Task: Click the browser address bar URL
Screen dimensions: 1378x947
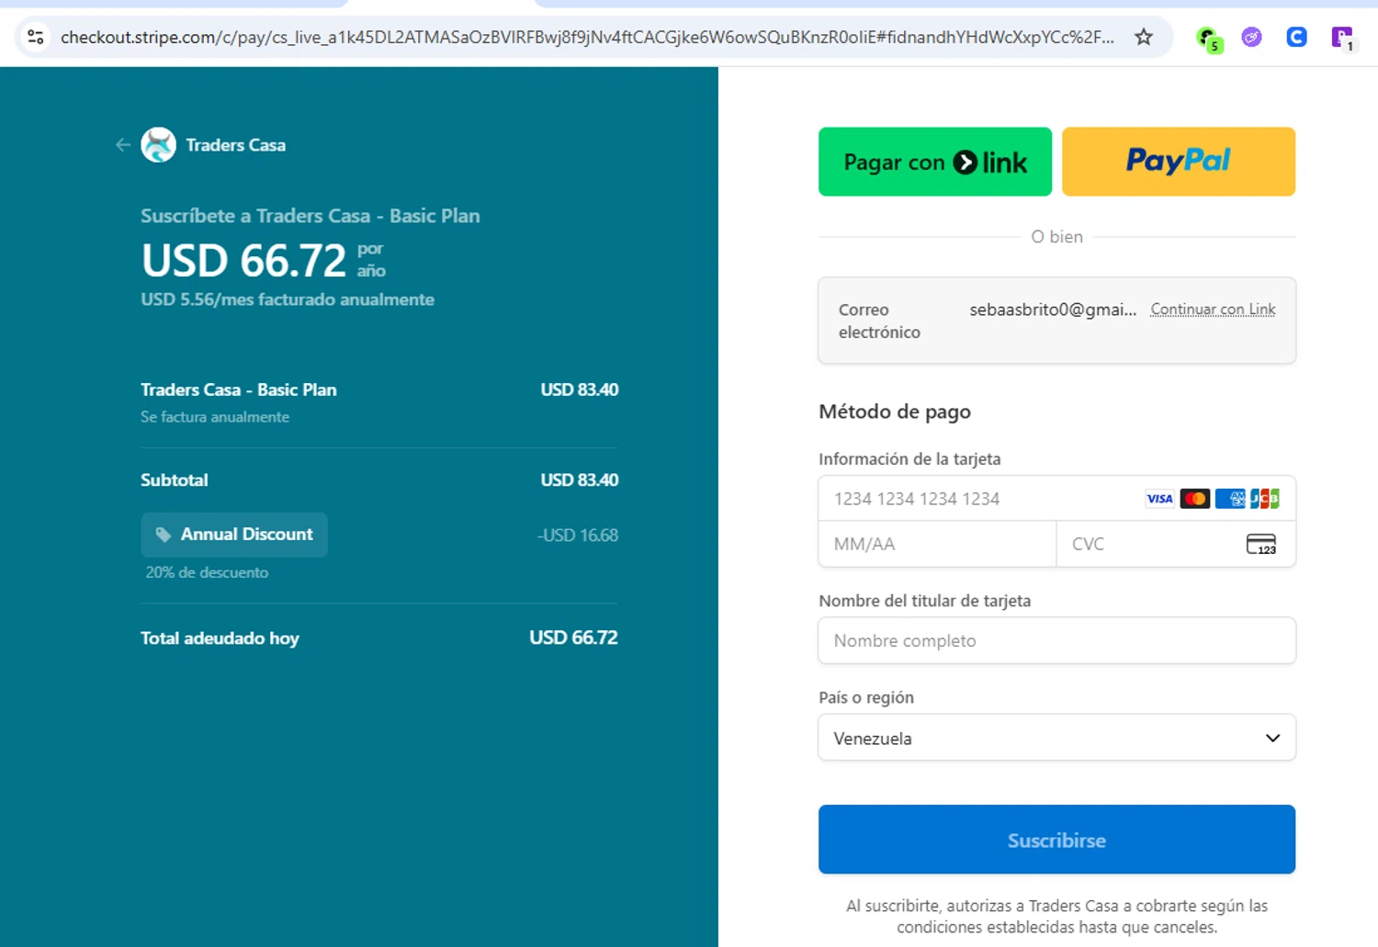Action: coord(587,37)
